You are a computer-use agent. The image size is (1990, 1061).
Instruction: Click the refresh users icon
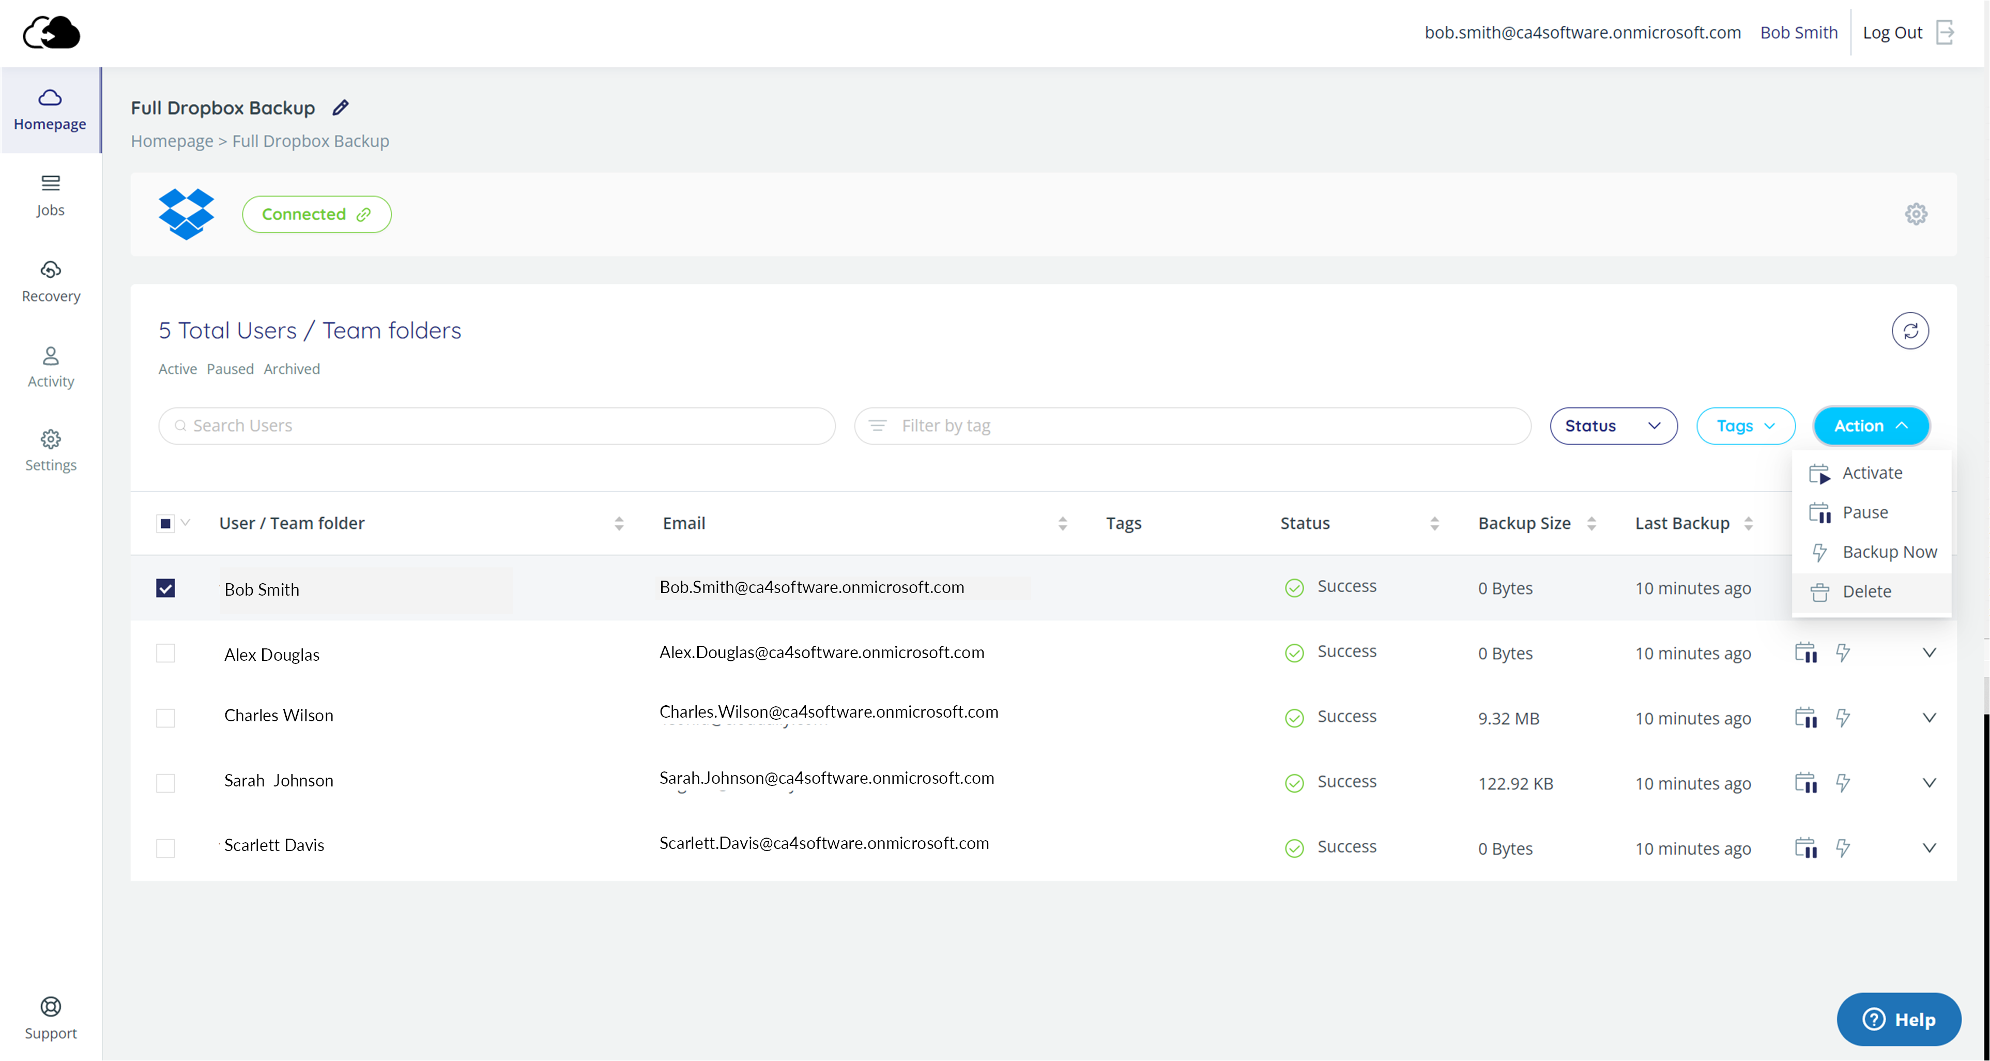tap(1910, 331)
